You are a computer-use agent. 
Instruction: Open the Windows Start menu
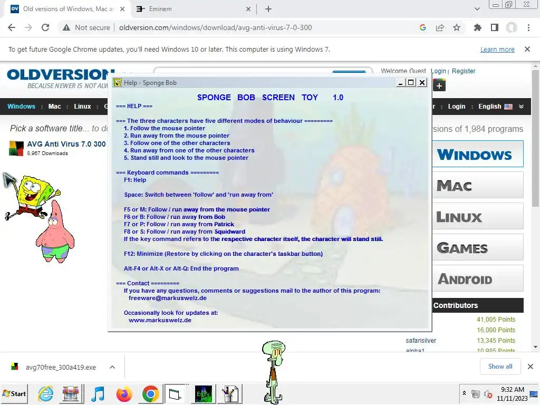pos(14,393)
